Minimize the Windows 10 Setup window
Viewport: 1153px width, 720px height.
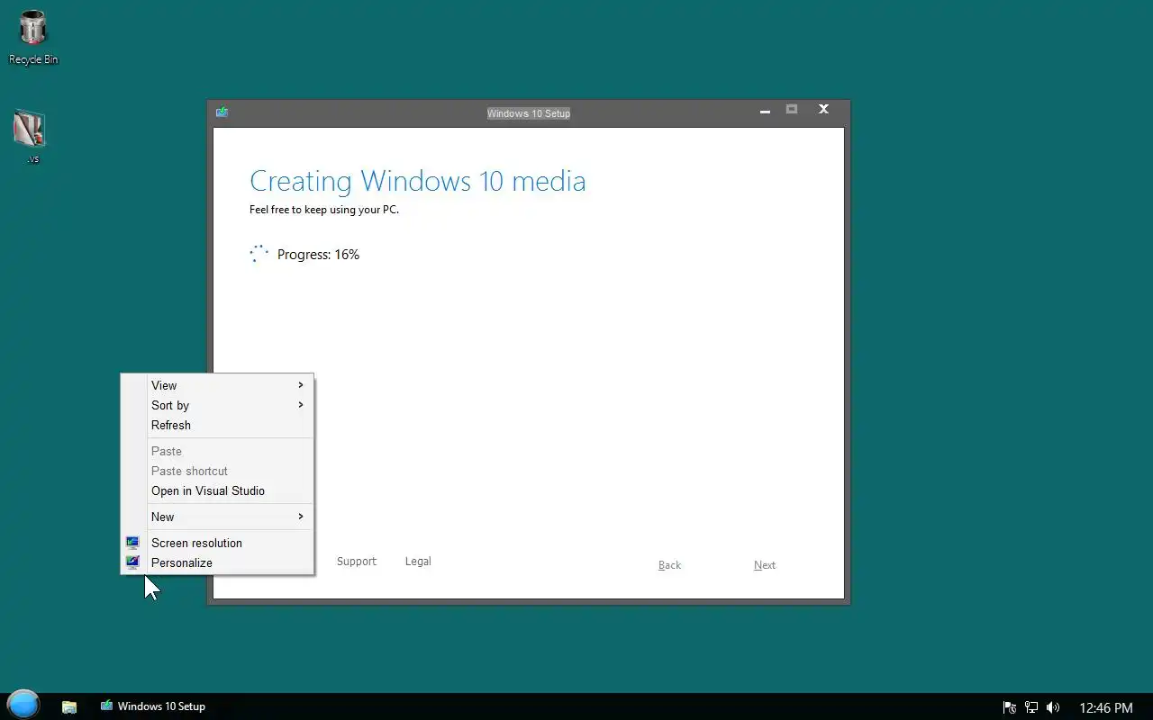pos(765,110)
